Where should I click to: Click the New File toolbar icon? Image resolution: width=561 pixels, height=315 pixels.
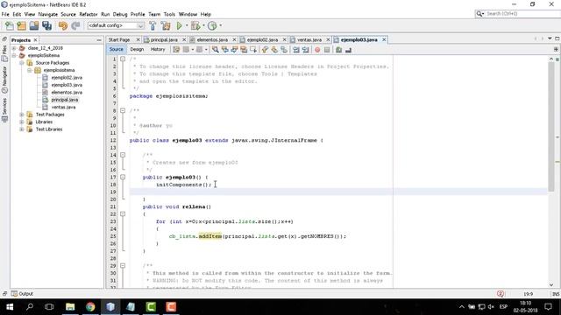[x=10, y=25]
